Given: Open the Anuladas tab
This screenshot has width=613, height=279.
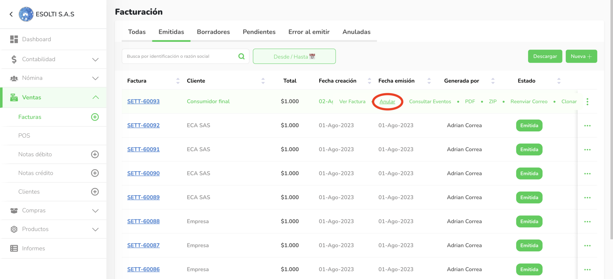Looking at the screenshot, I should [x=356, y=32].
